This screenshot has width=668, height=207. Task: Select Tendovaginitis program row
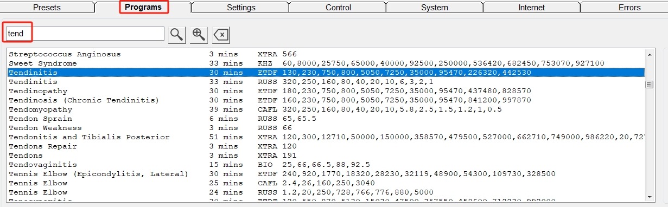(x=326, y=165)
